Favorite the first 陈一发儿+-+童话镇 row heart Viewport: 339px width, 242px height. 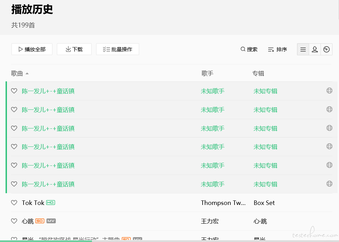[x=14, y=91]
